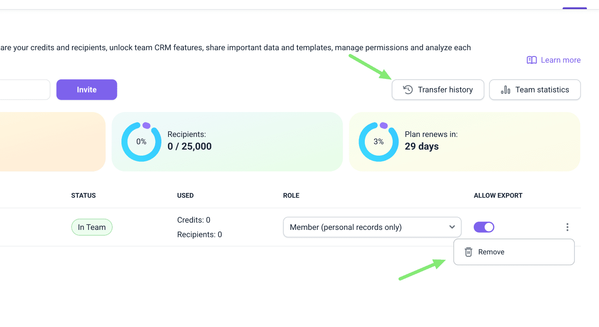Click the trash can icon beside Remove
The width and height of the screenshot is (599, 327).
pyautogui.click(x=468, y=252)
